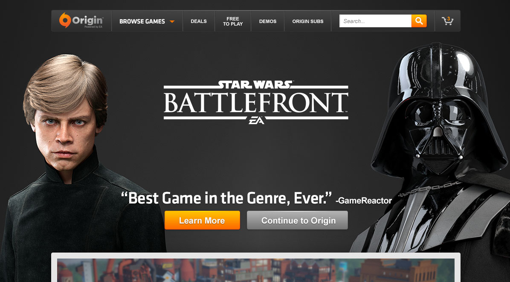Image resolution: width=510 pixels, height=282 pixels.
Task: Open the Free to Play page
Action: (233, 21)
